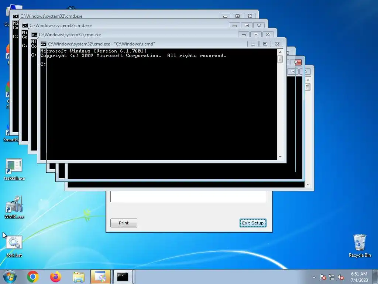
Task: Click the scrollbar thumb in r.cmd window
Action: tap(280, 59)
